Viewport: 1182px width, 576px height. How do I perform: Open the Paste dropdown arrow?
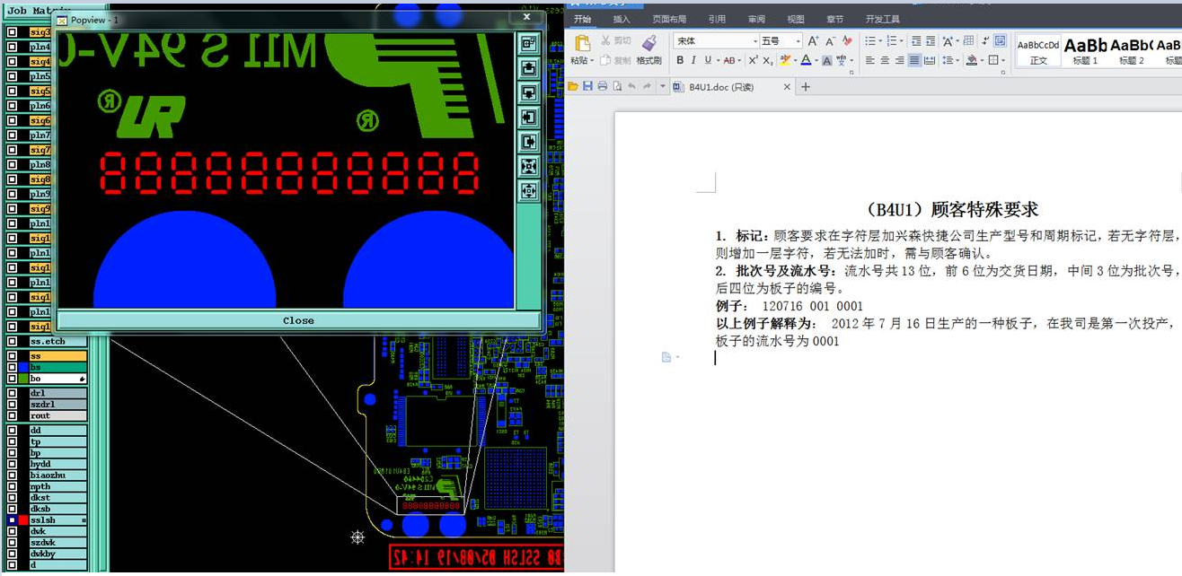[592, 61]
